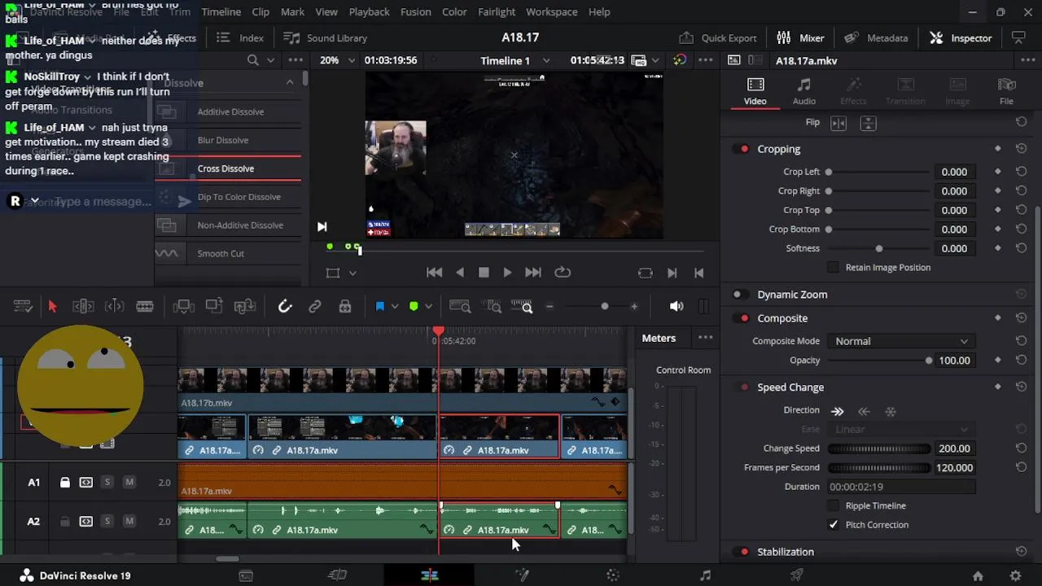Enable Retain Image Position checkbox
1042x586 pixels.
click(x=833, y=267)
